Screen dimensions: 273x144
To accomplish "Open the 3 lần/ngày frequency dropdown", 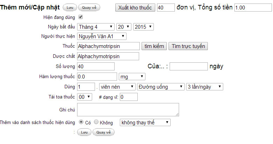I will click(204, 87).
